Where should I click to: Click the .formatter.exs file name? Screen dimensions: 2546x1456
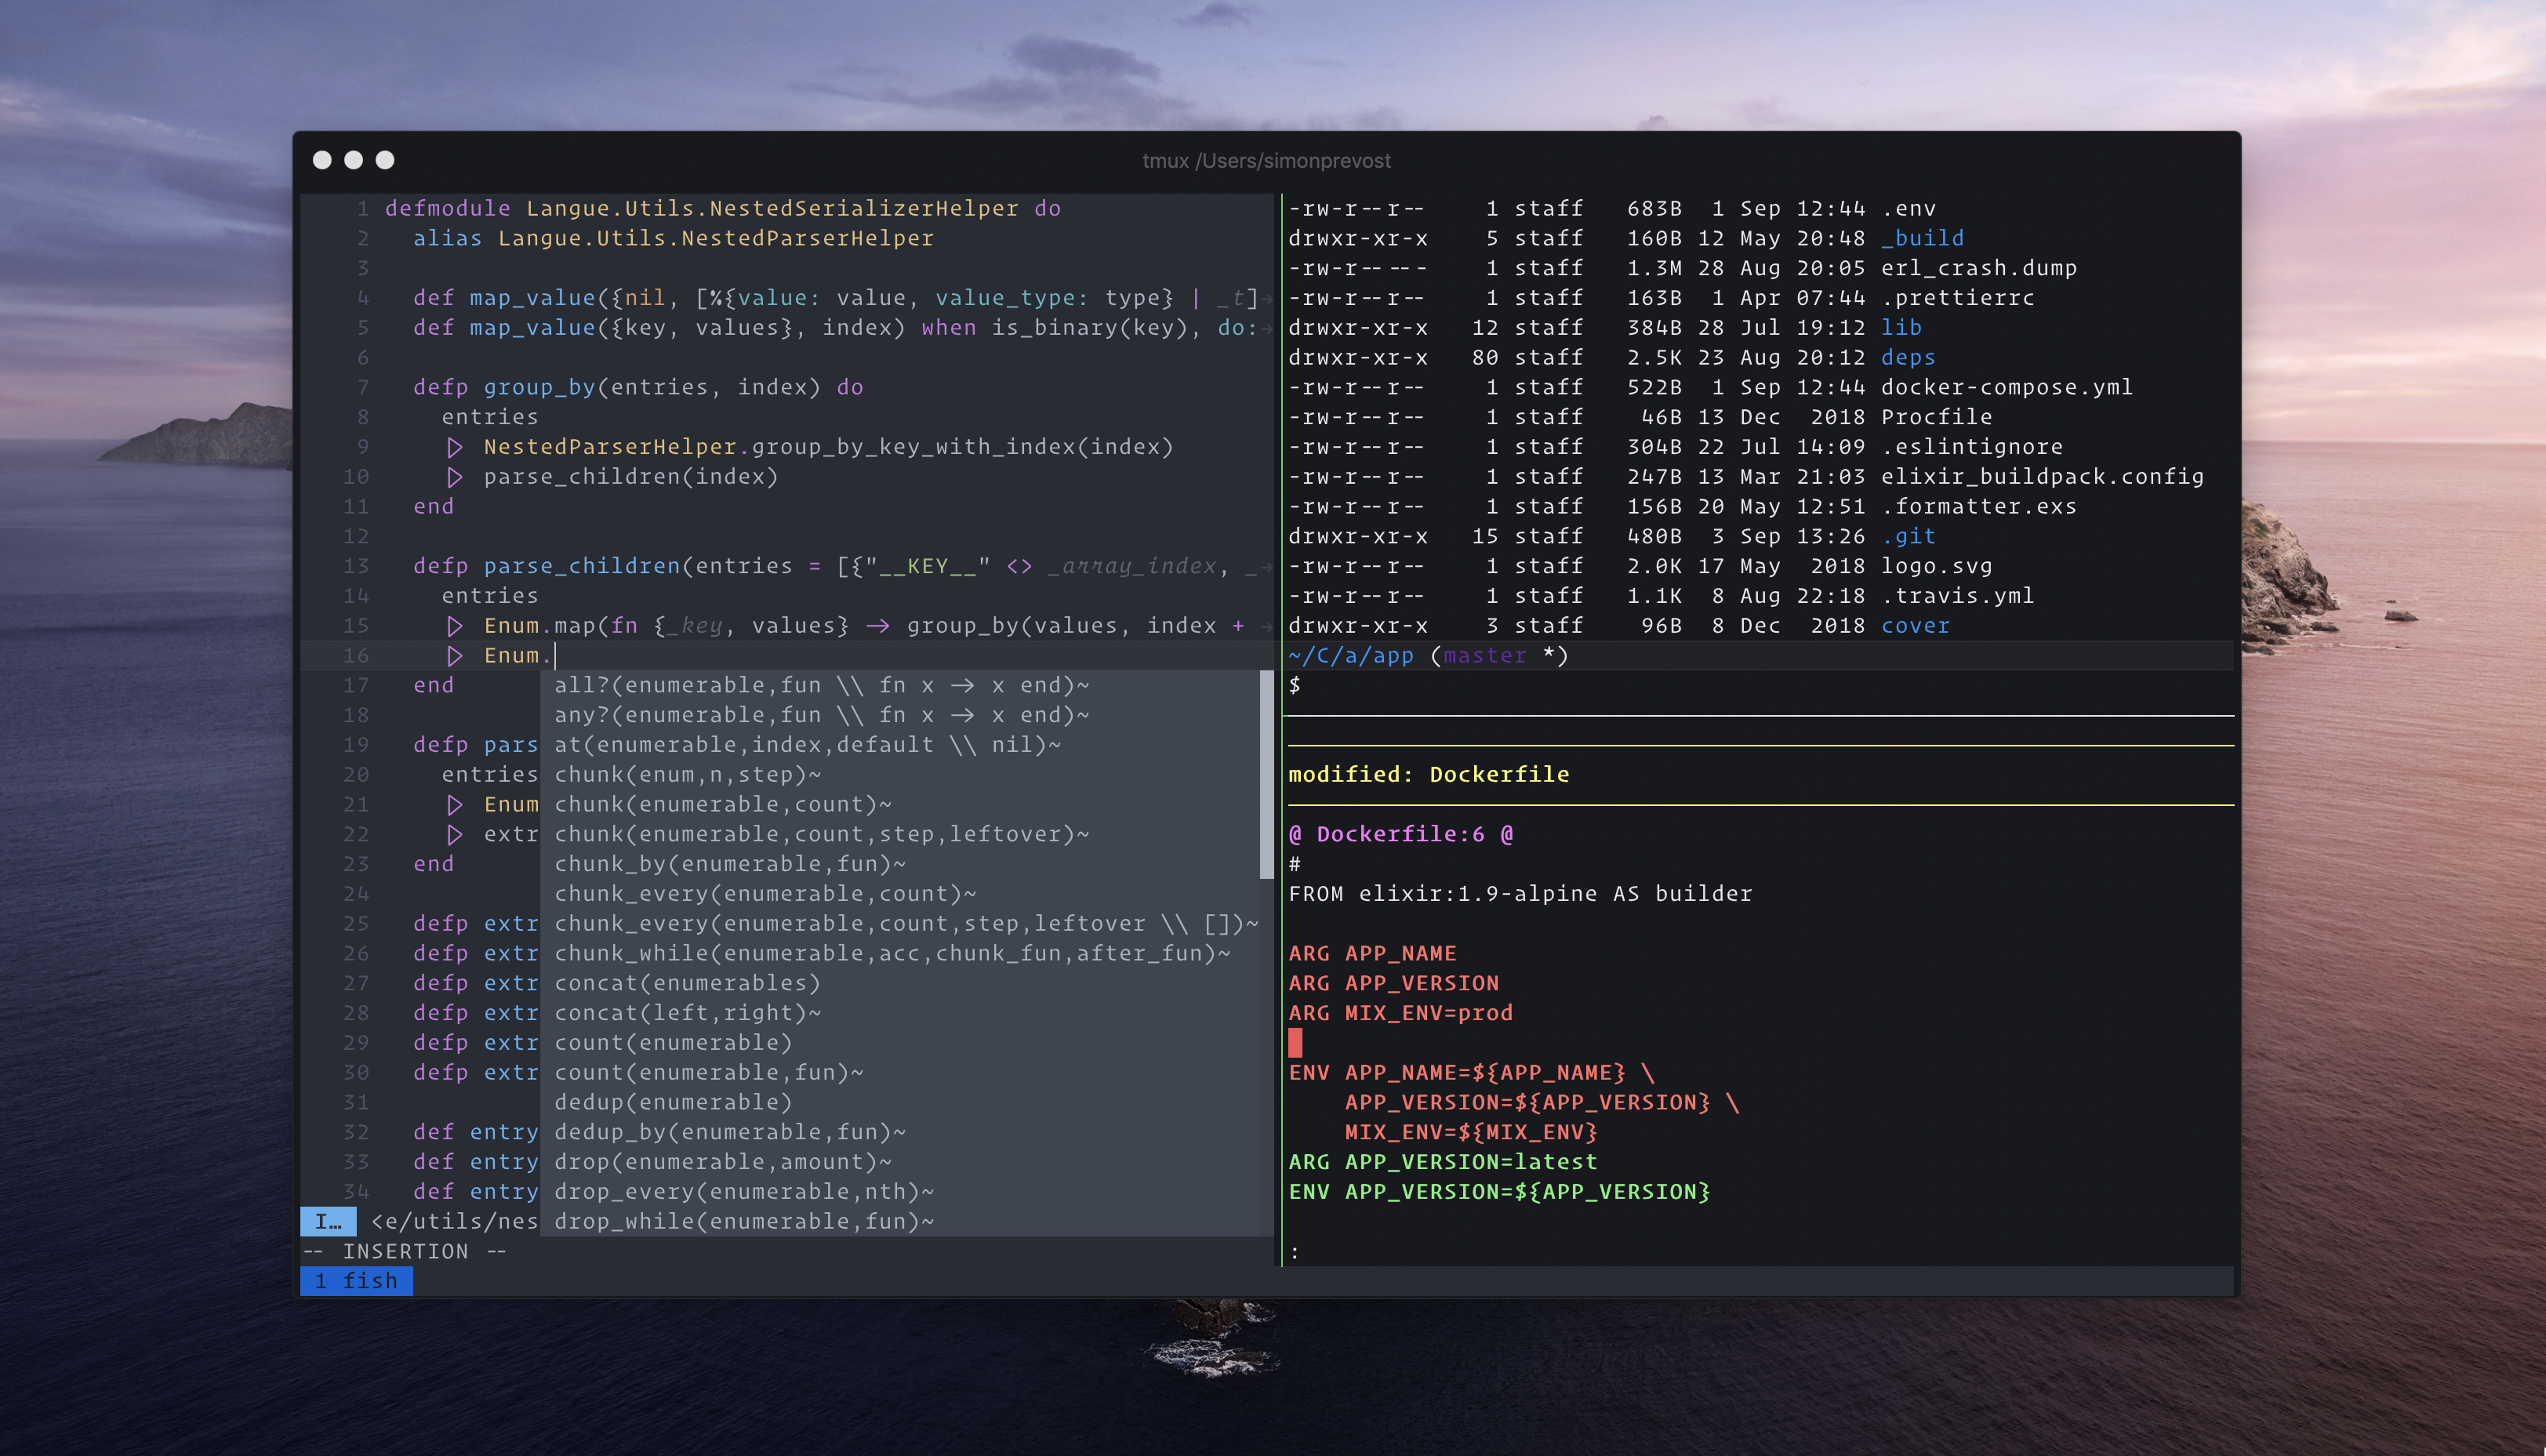[1978, 507]
